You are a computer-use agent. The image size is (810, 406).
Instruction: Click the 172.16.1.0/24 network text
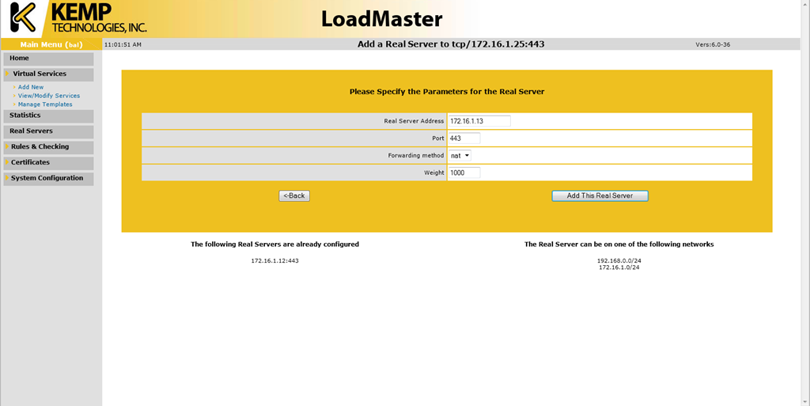(619, 268)
